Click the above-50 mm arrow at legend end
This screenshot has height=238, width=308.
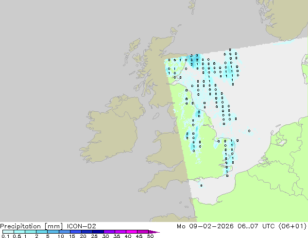click(154, 232)
